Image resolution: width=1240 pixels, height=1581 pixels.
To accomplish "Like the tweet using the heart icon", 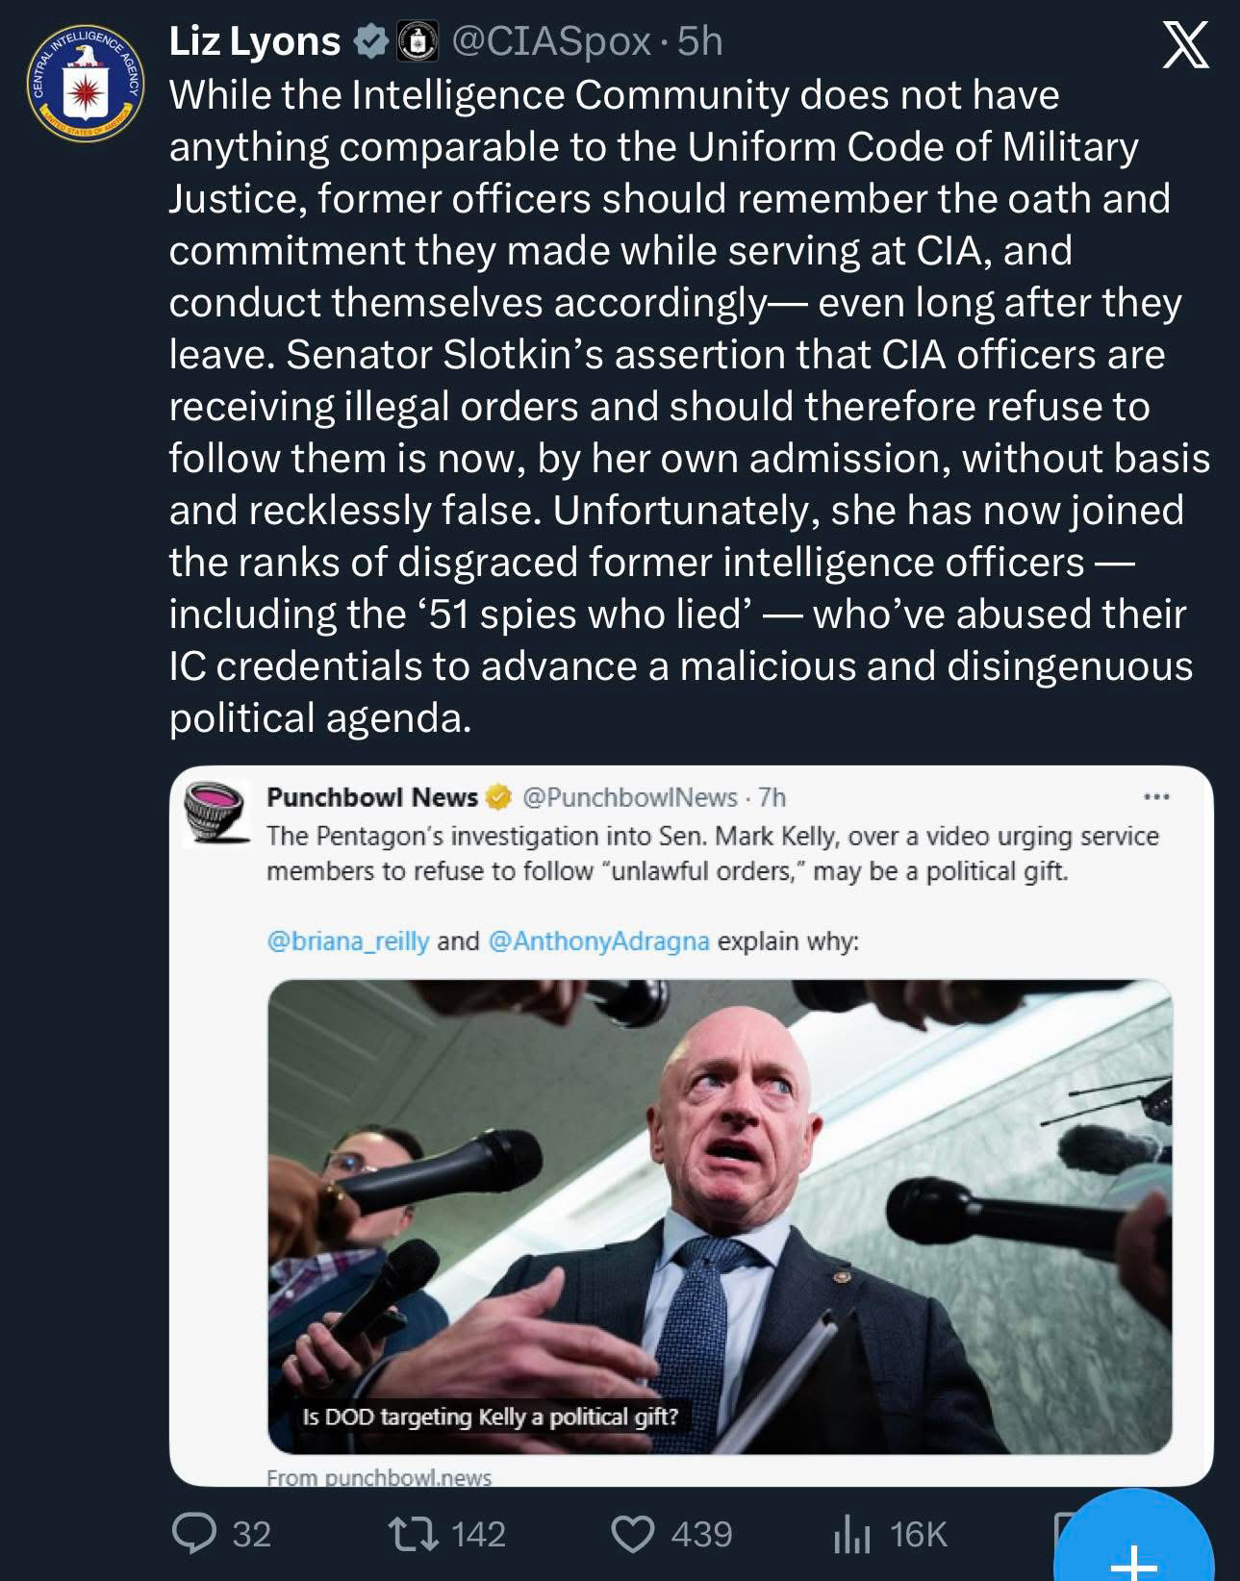I will click(x=633, y=1533).
